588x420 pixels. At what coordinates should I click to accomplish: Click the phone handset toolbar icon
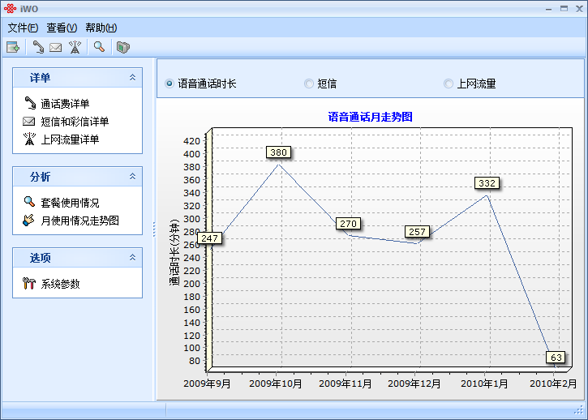click(x=38, y=47)
